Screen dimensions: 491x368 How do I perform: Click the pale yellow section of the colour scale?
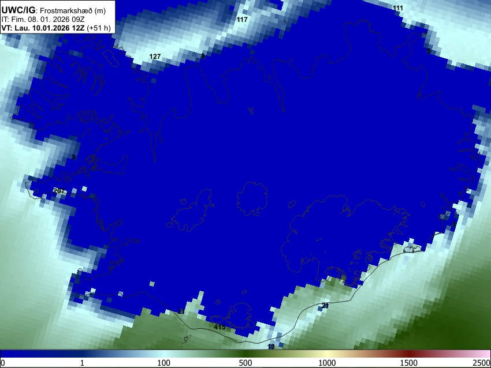[x=327, y=354]
